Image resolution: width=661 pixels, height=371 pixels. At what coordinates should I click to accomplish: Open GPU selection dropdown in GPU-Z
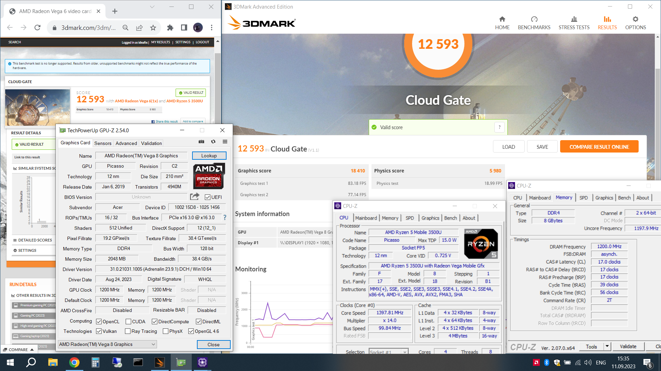point(107,344)
